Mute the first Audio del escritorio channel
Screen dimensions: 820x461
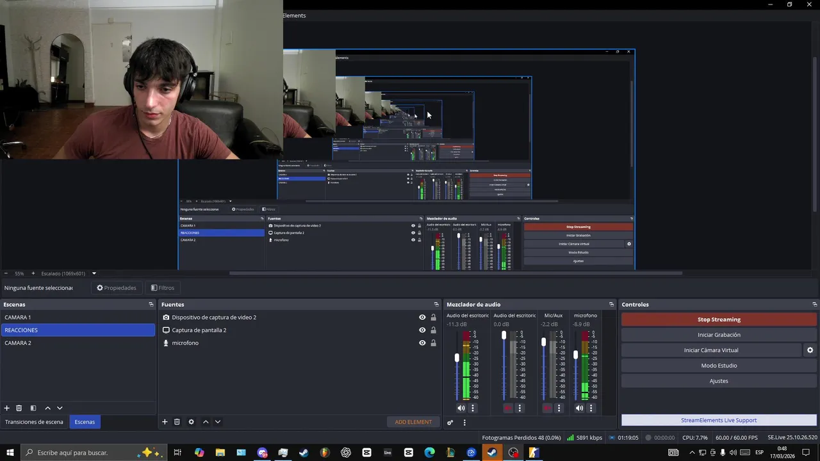point(461,408)
